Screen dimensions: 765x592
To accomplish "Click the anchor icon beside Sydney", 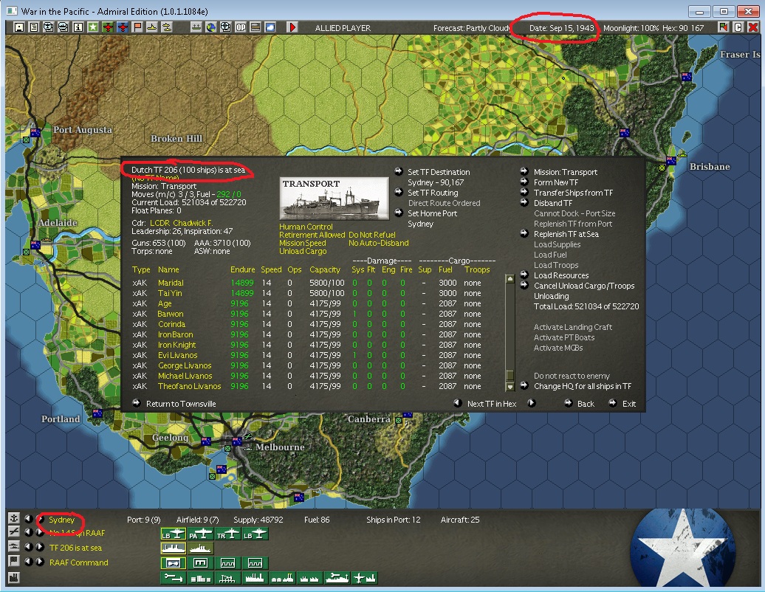I will tap(13, 518).
